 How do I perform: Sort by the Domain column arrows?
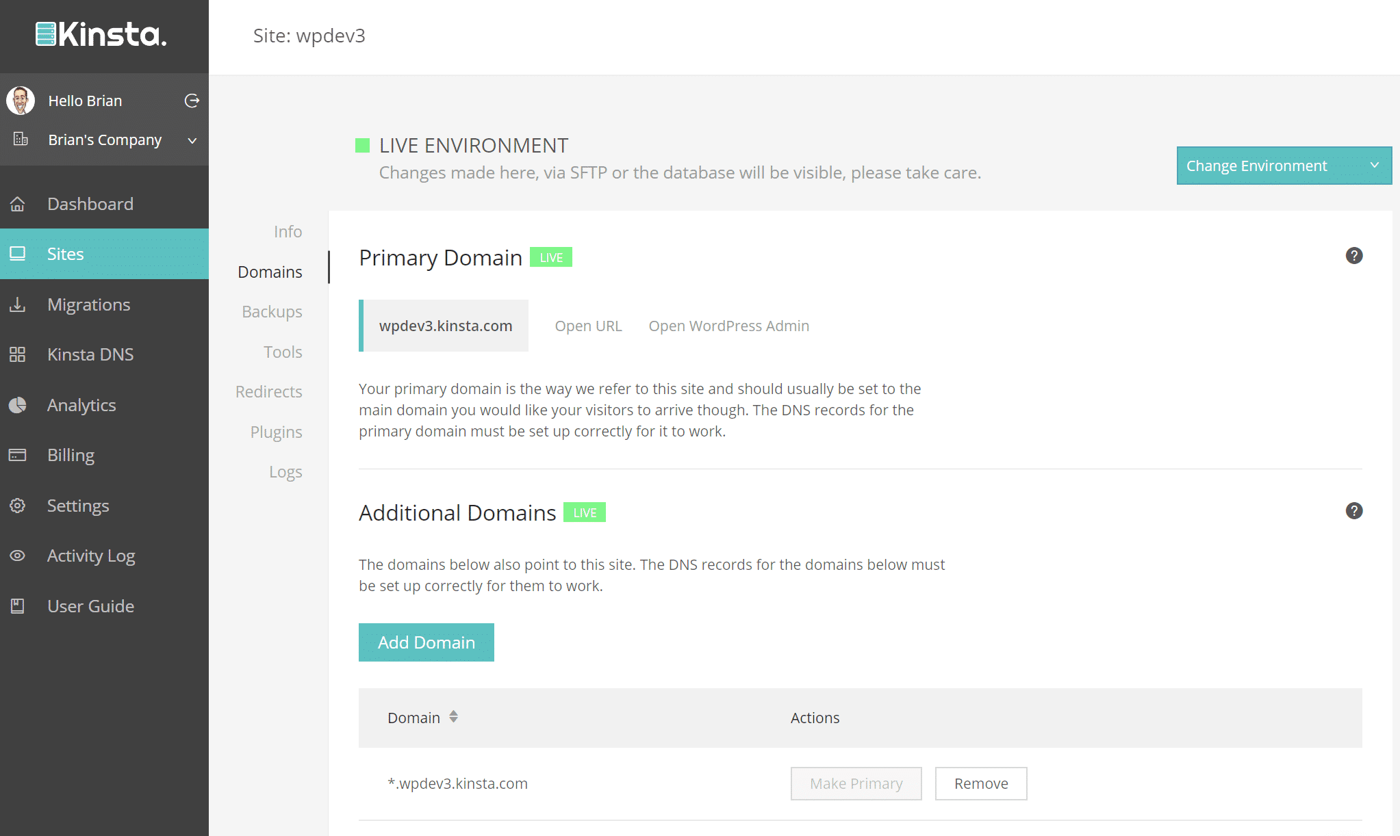tap(453, 717)
